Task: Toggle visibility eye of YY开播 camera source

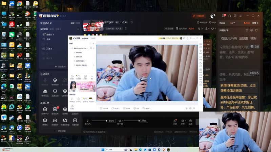Action: click(x=94, y=48)
